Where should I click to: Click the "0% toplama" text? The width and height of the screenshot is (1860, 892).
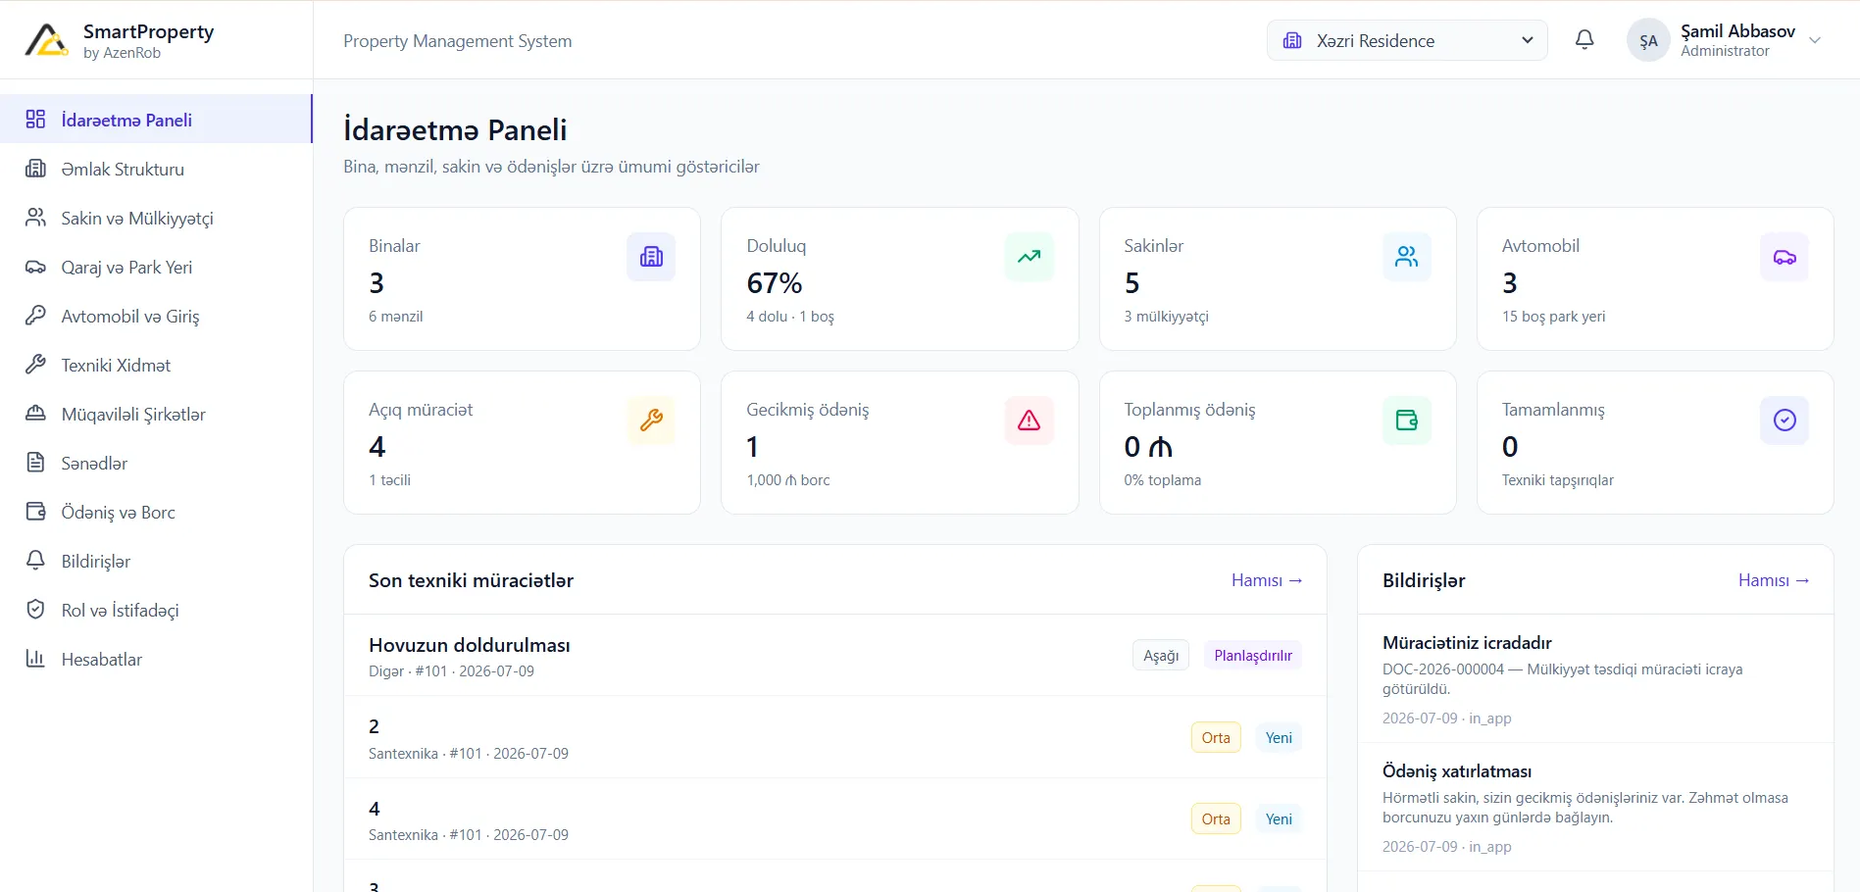tap(1162, 480)
